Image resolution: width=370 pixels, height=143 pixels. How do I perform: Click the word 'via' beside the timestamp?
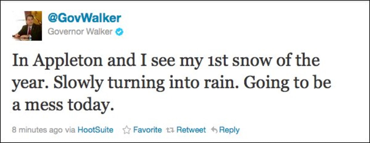tap(70, 130)
